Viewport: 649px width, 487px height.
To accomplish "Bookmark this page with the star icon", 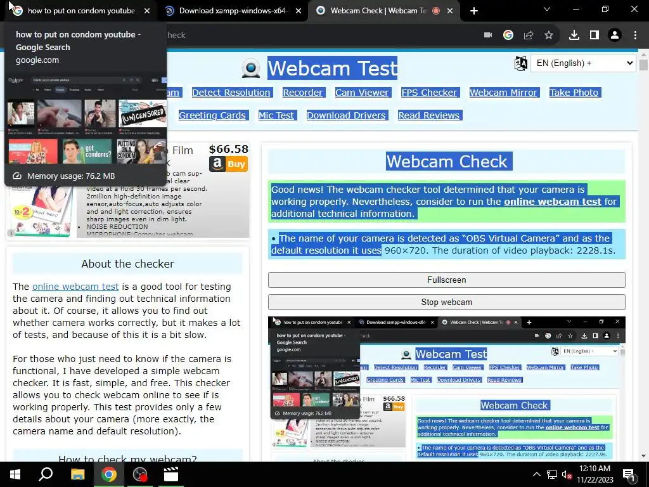I will (x=549, y=36).
